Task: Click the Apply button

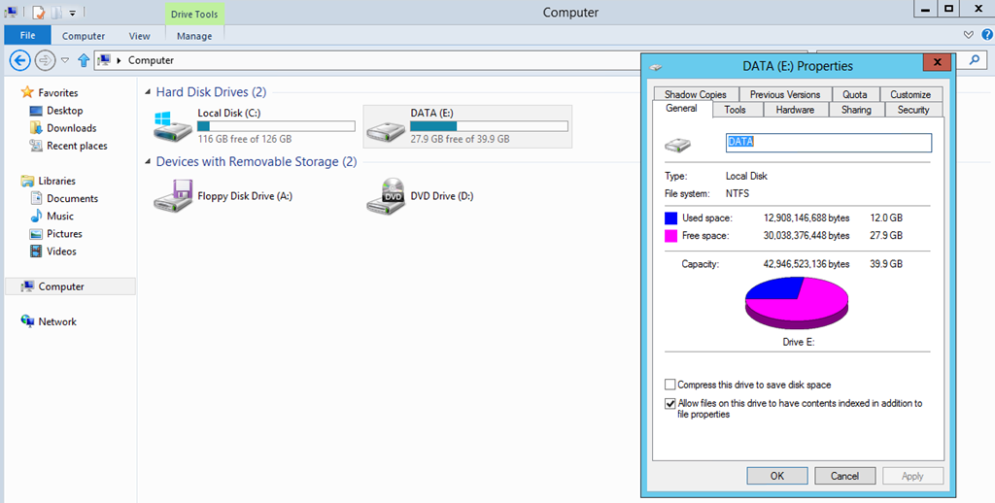Action: tap(912, 476)
